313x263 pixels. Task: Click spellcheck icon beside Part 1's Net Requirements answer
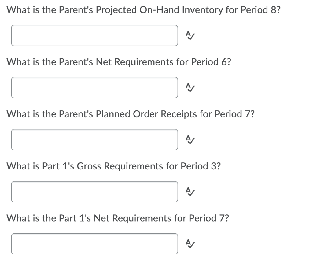[x=190, y=244]
